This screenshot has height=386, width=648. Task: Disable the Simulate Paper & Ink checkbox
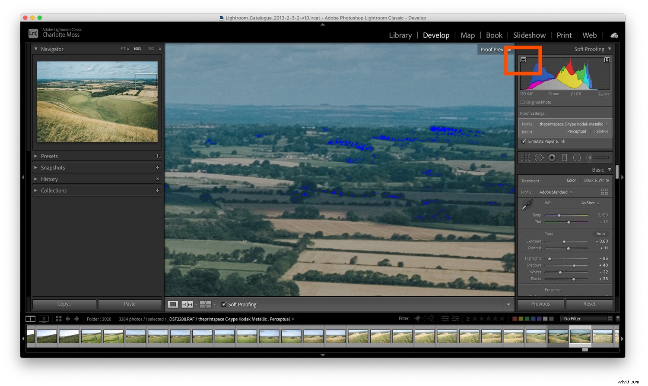pyautogui.click(x=523, y=141)
